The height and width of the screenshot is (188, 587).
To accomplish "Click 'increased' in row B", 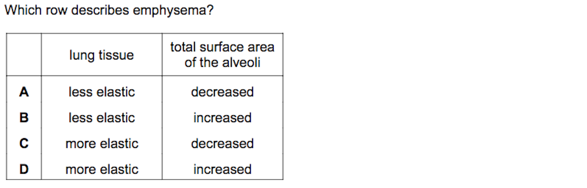I will pyautogui.click(x=222, y=118).
